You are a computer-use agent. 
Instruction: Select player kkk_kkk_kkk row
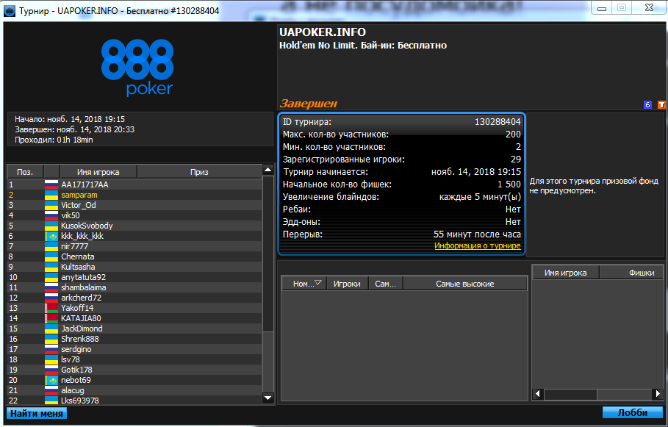click(134, 236)
